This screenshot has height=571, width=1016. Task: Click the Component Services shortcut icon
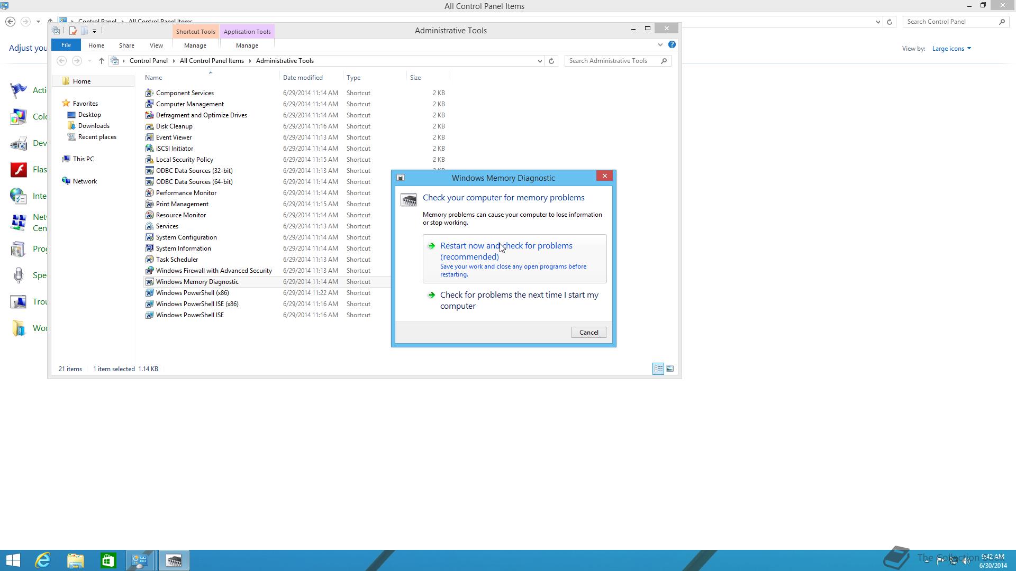[149, 93]
